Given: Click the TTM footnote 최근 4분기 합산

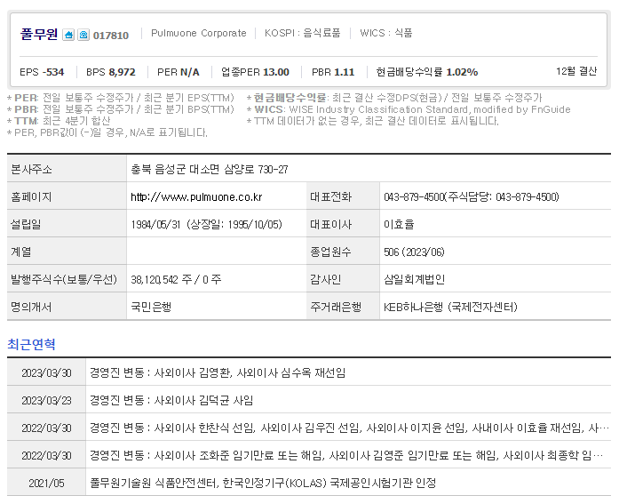Looking at the screenshot, I should [x=59, y=121].
